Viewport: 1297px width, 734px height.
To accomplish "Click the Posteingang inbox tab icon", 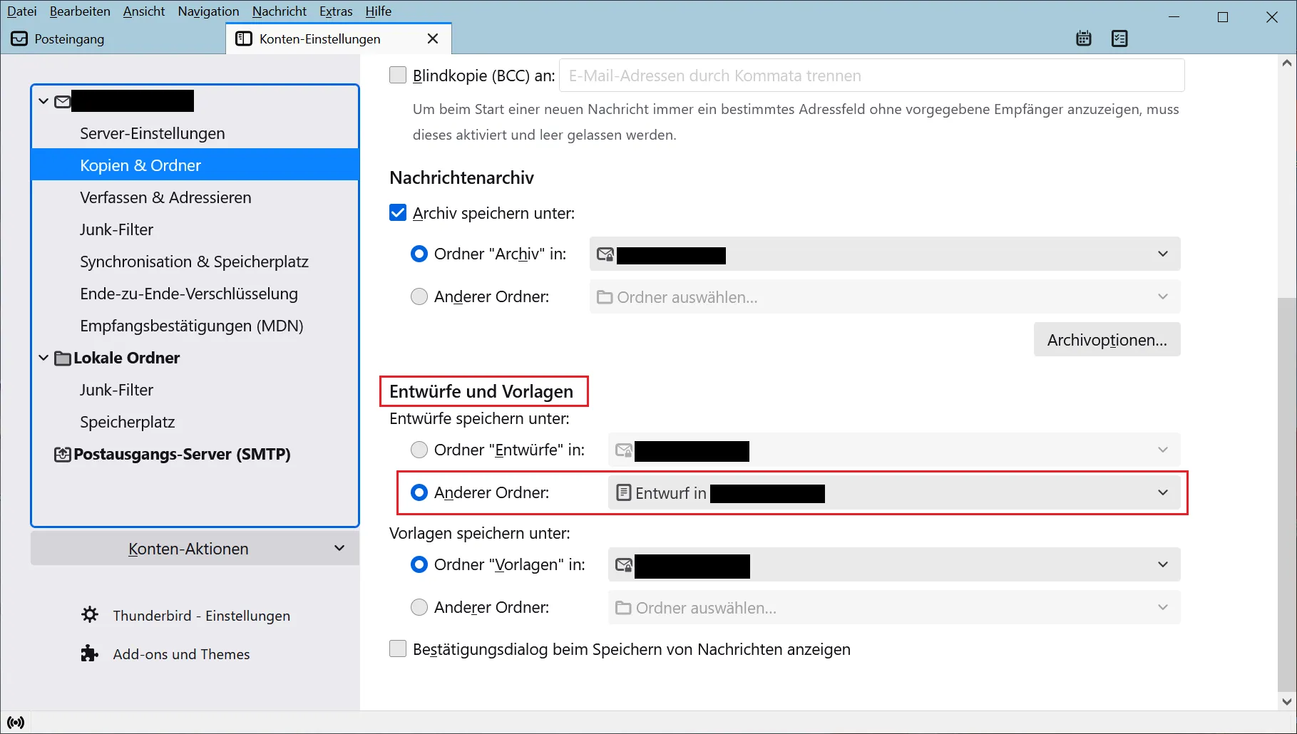I will (x=19, y=38).
